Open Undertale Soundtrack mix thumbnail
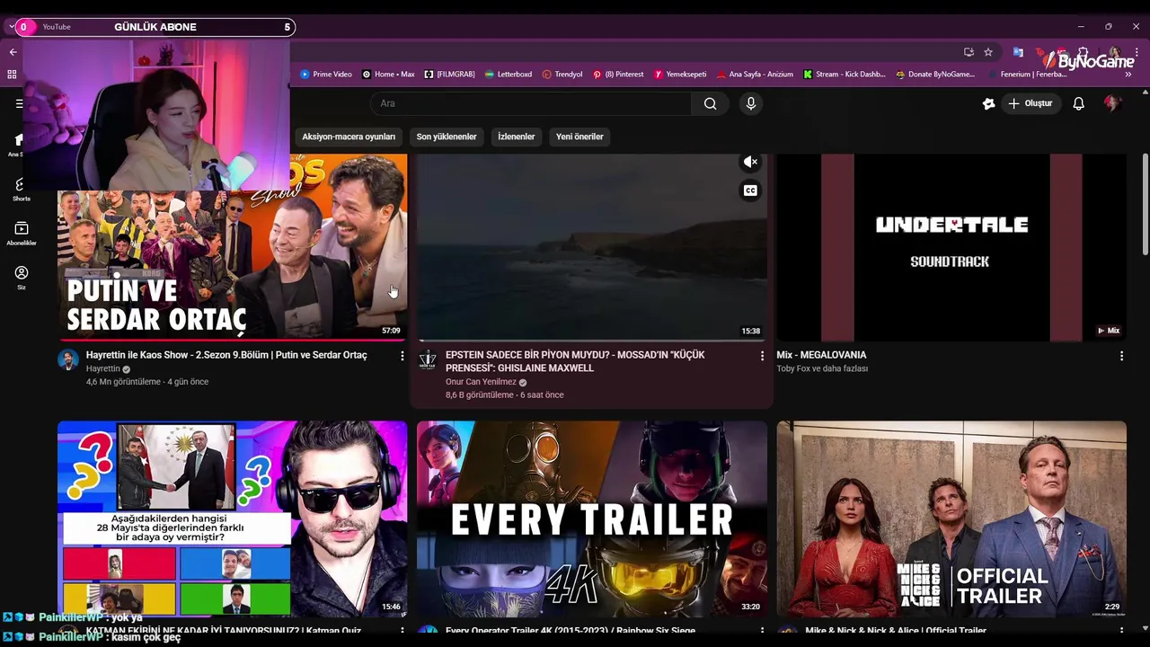Screen dimensions: 1150x647 point(951,247)
